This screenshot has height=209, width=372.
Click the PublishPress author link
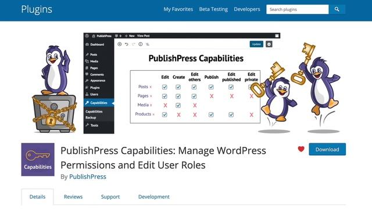pyautogui.click(x=88, y=176)
